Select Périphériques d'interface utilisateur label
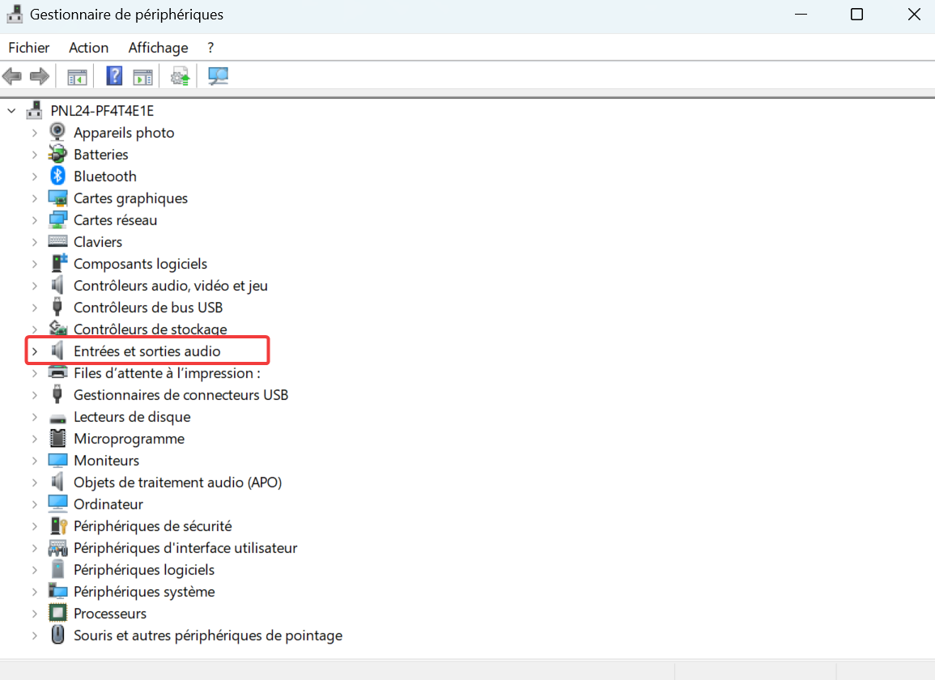 185,547
